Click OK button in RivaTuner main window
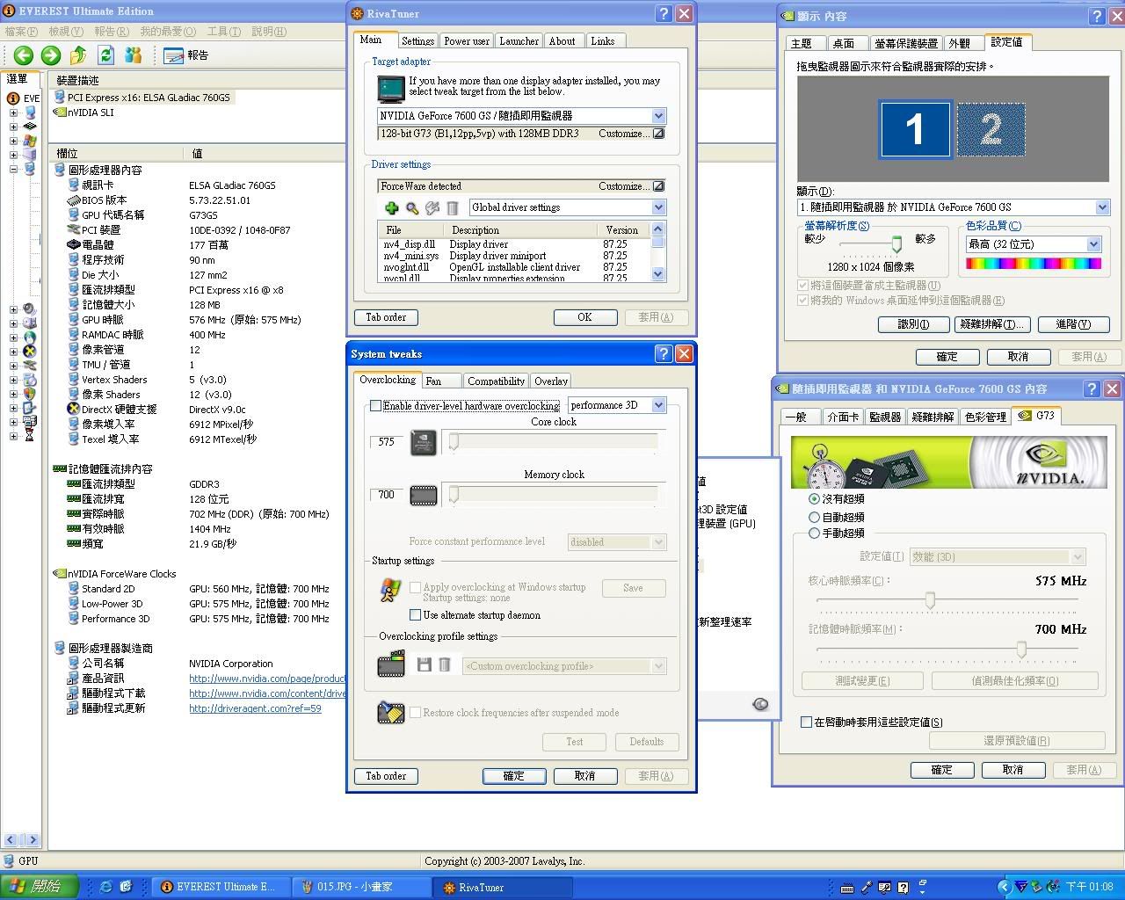Image resolution: width=1125 pixels, height=900 pixels. (584, 317)
